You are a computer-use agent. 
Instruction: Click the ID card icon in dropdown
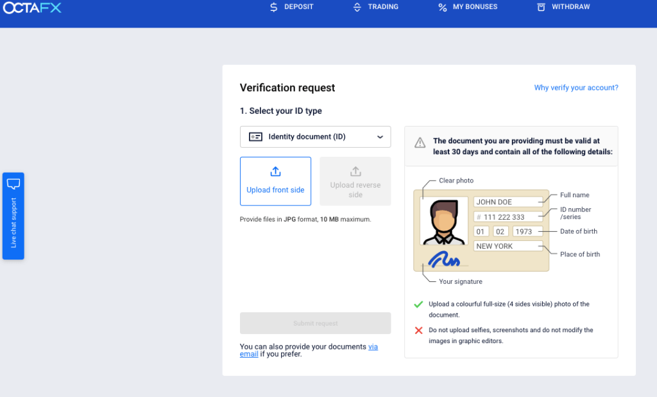coord(256,137)
